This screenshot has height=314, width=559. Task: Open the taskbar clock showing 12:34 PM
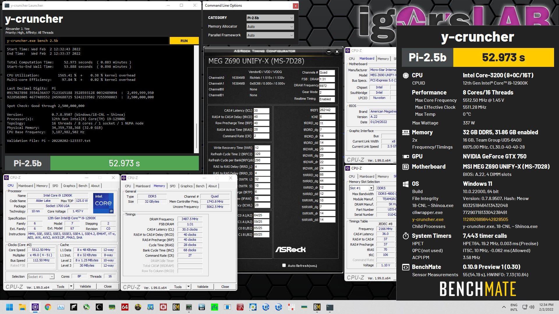[x=546, y=307]
